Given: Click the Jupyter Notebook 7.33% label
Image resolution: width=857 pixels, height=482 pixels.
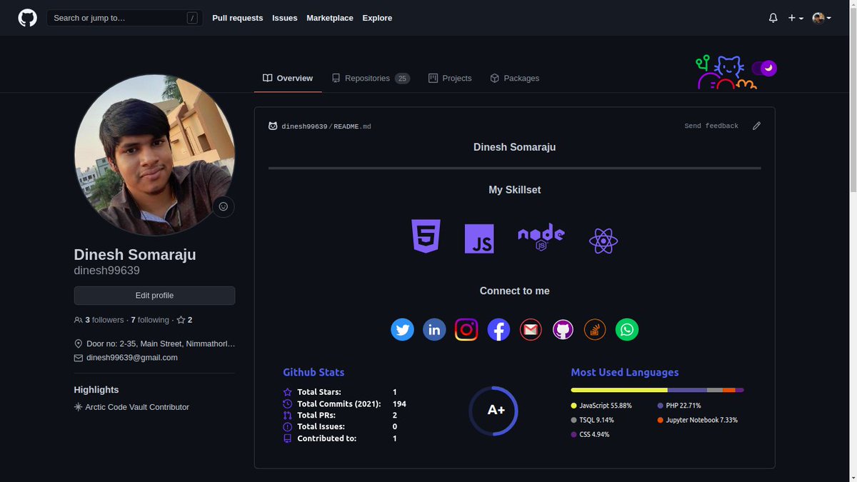Looking at the screenshot, I should click(702, 420).
